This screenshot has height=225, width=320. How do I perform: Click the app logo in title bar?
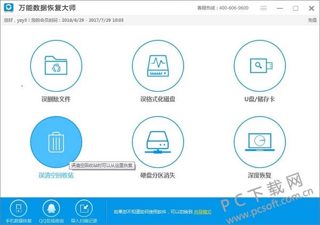[x=9, y=8]
